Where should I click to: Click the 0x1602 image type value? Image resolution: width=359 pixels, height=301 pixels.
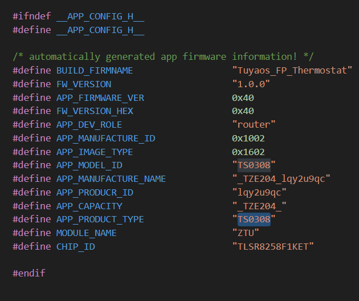248,152
